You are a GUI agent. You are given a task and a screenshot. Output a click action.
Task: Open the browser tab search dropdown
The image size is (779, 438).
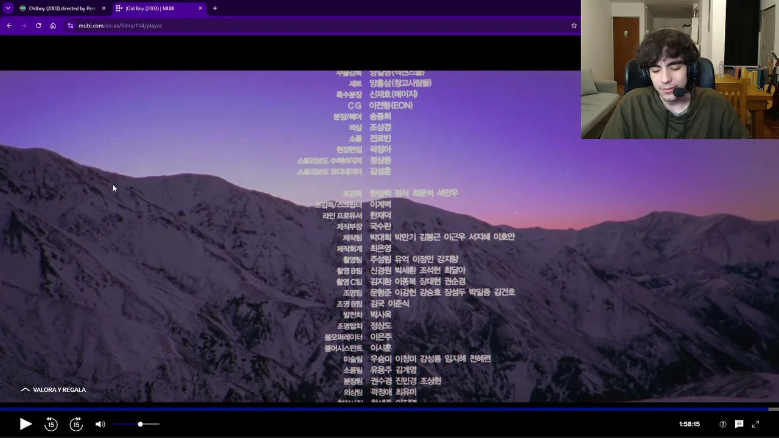pos(8,8)
